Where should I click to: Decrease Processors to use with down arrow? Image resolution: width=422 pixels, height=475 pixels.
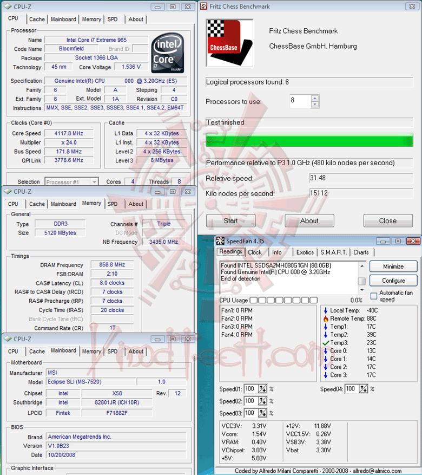[x=315, y=105]
